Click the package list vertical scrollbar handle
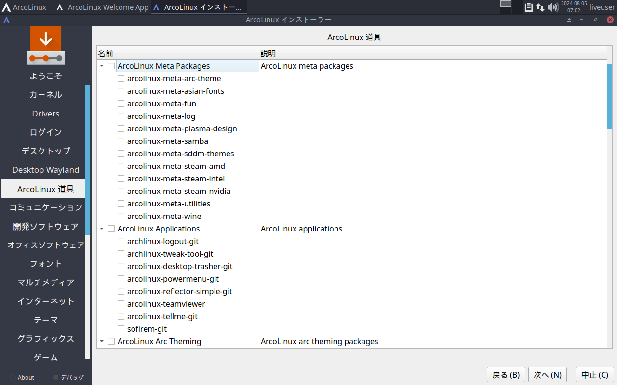617x385 pixels. [x=609, y=96]
